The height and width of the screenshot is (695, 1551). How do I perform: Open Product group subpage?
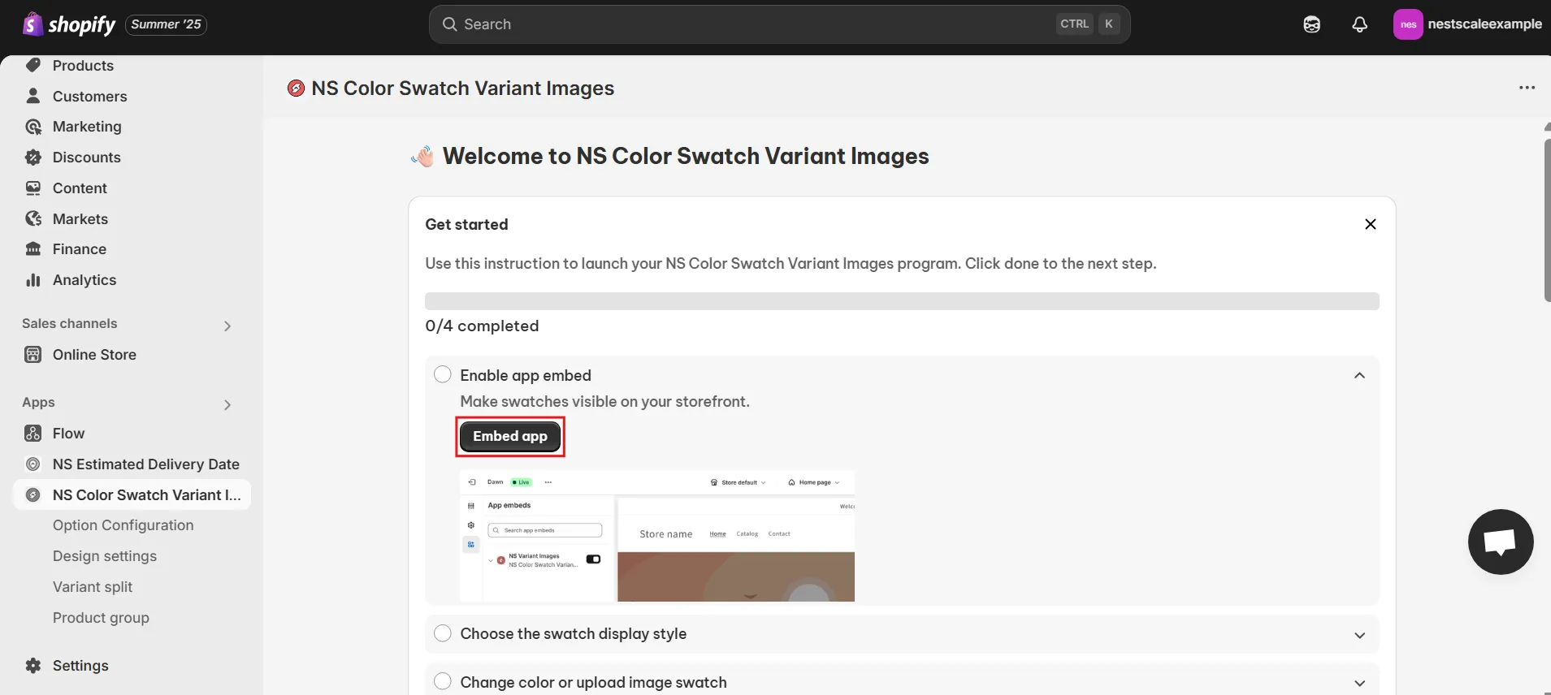coord(101,618)
